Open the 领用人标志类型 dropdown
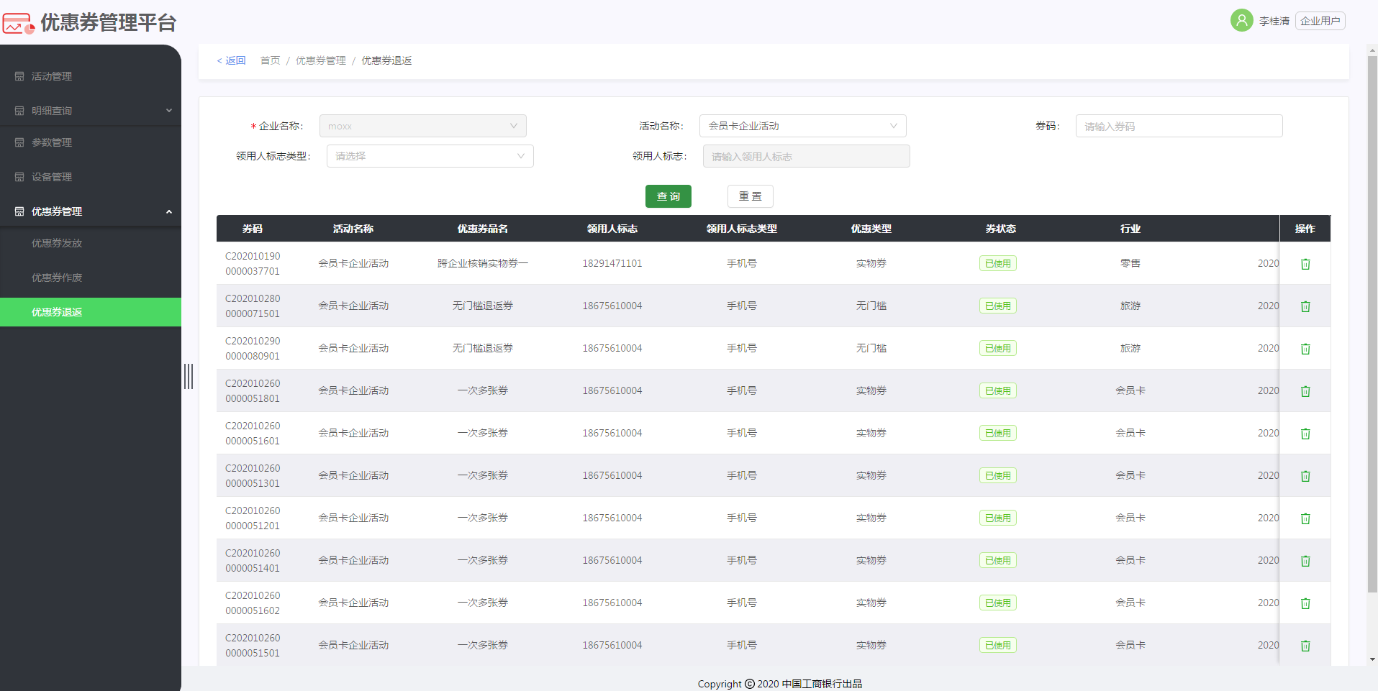The height and width of the screenshot is (691, 1378). [430, 156]
